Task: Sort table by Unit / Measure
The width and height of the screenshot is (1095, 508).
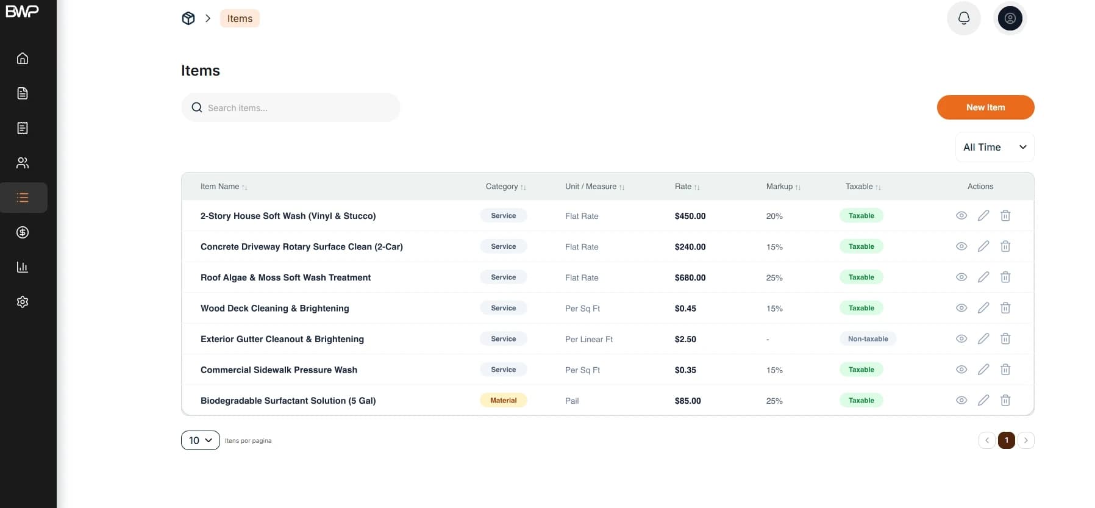Action: pyautogui.click(x=595, y=187)
